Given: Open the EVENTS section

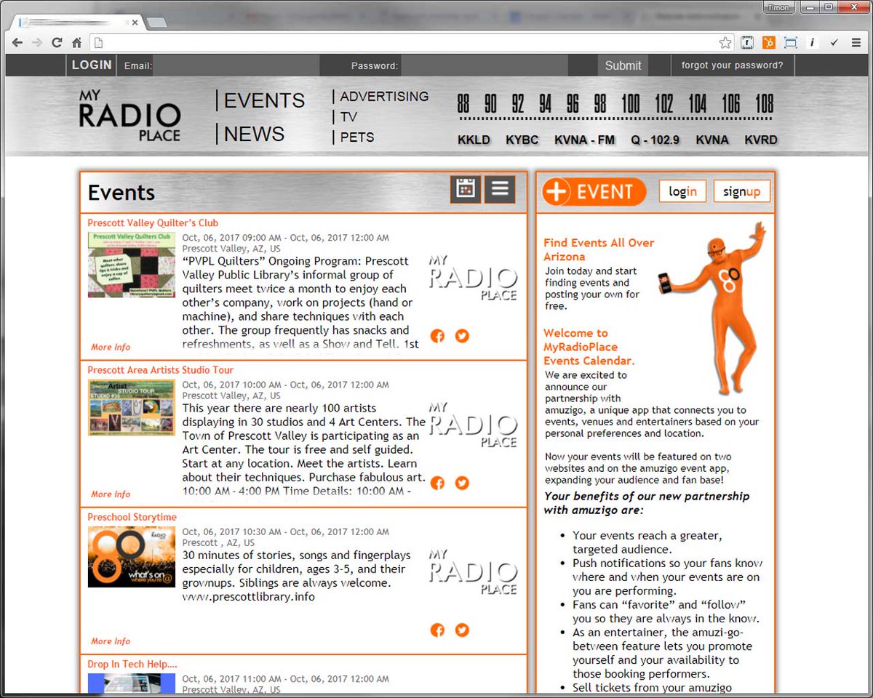Looking at the screenshot, I should [264, 100].
